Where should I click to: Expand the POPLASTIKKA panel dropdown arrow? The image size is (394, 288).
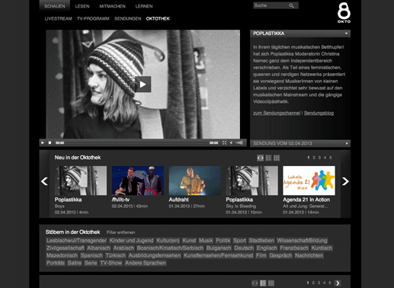click(346, 34)
